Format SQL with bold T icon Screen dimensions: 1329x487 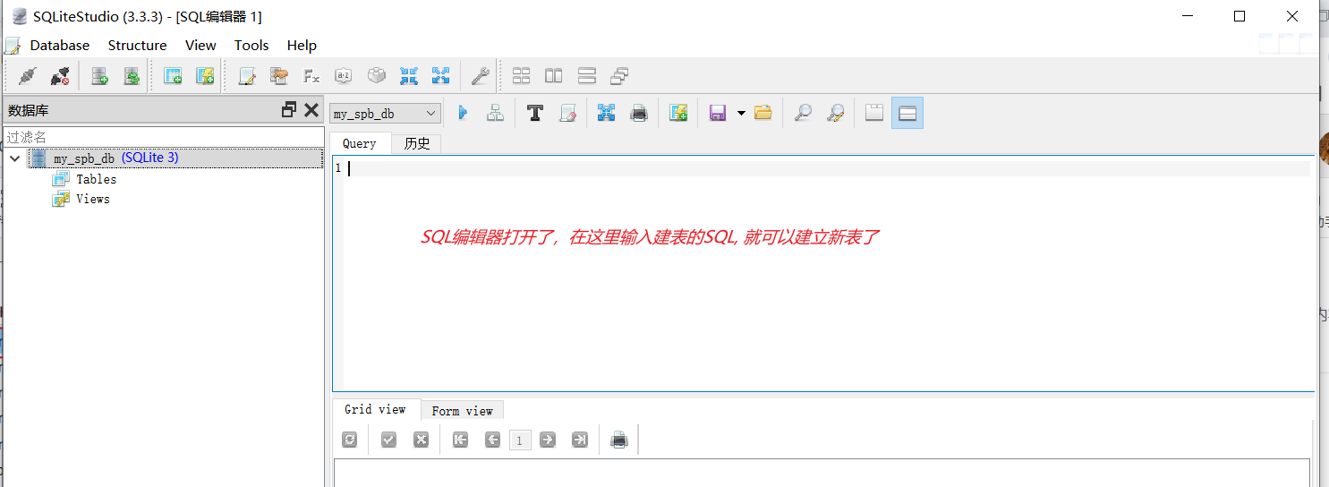coord(535,113)
